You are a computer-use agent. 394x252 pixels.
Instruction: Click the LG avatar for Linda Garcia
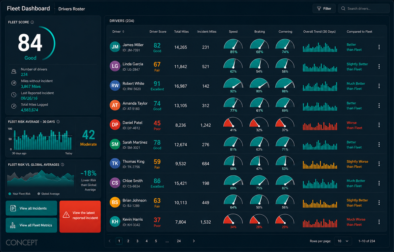(x=115, y=66)
